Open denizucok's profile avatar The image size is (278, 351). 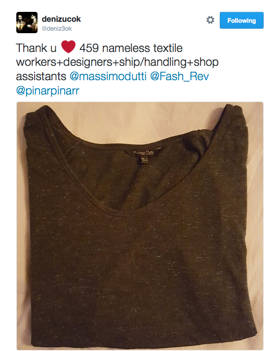point(27,22)
